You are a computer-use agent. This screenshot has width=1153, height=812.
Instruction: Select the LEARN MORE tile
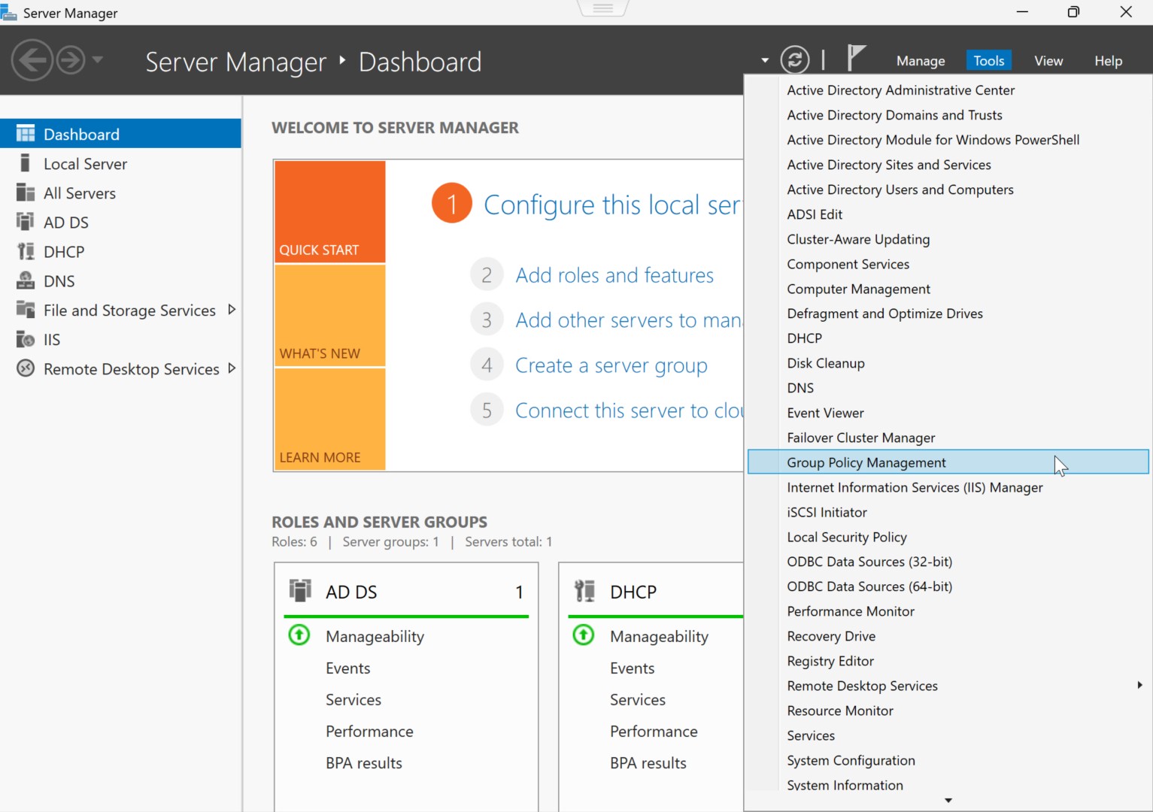(x=330, y=420)
